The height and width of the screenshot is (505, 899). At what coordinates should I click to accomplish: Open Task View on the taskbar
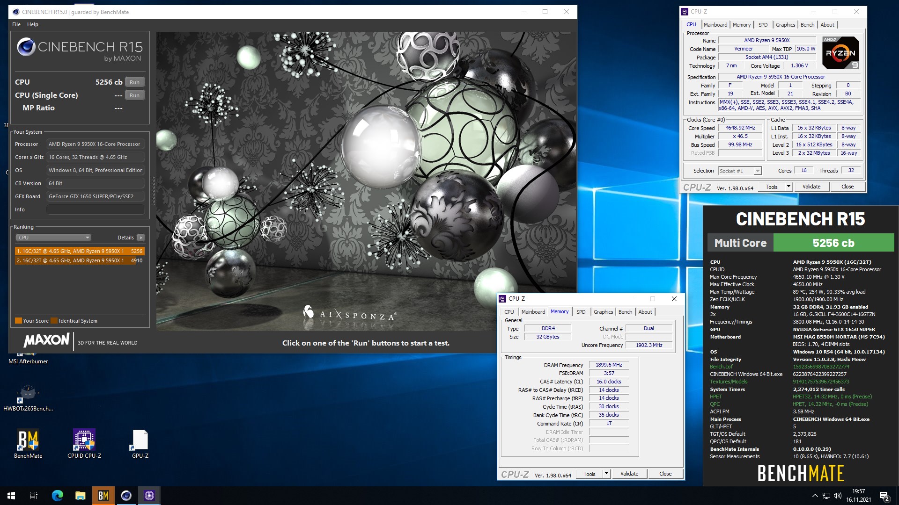[x=34, y=496]
